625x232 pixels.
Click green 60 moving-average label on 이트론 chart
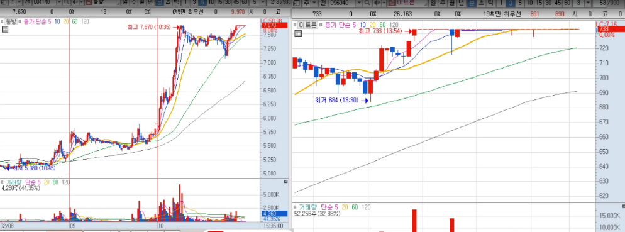382,25
